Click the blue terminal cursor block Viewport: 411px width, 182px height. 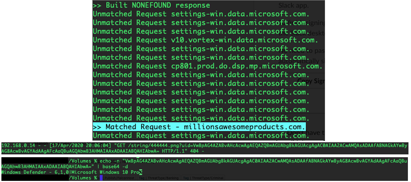pyautogui.click(x=101, y=178)
